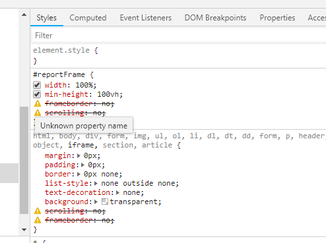Click warning icon beside scrolling in iframe rule
Screen dimensions: 326x243
tap(38, 211)
